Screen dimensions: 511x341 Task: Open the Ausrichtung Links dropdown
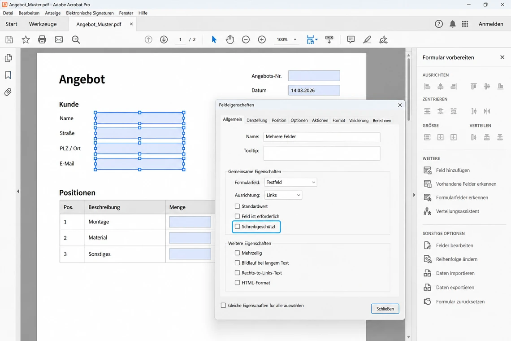(283, 195)
